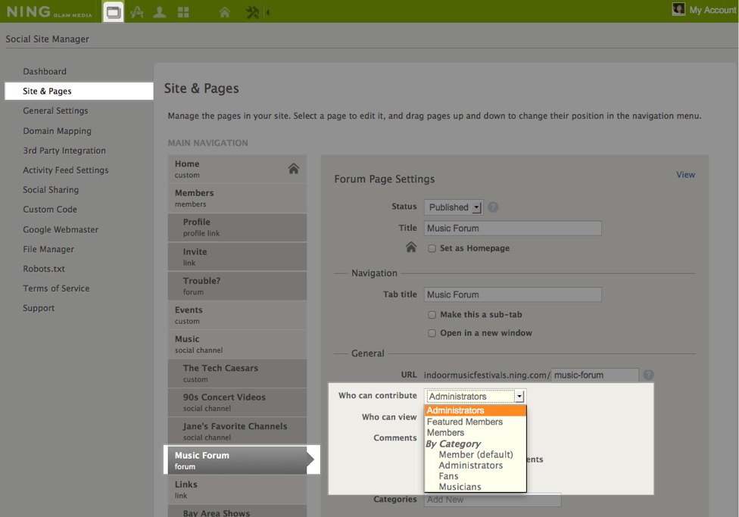
Task: Go to site home via the top bar house icon
Action: click(225, 12)
